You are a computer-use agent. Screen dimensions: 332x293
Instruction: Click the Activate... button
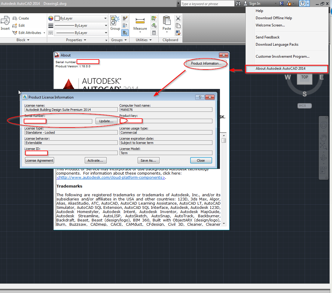[95, 160]
